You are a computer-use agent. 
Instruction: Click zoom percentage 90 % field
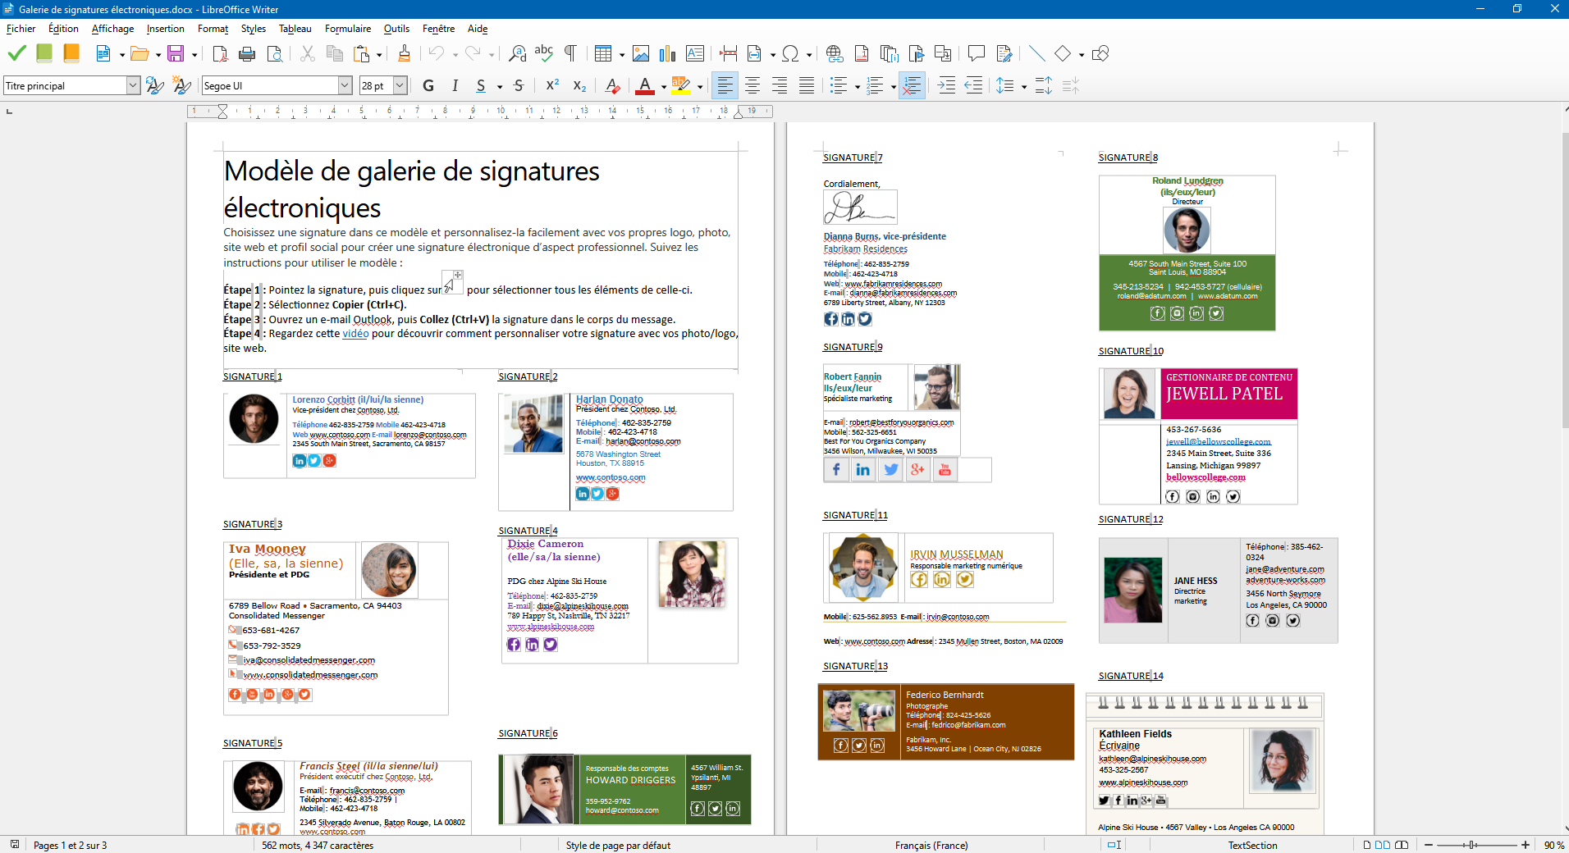(1553, 845)
